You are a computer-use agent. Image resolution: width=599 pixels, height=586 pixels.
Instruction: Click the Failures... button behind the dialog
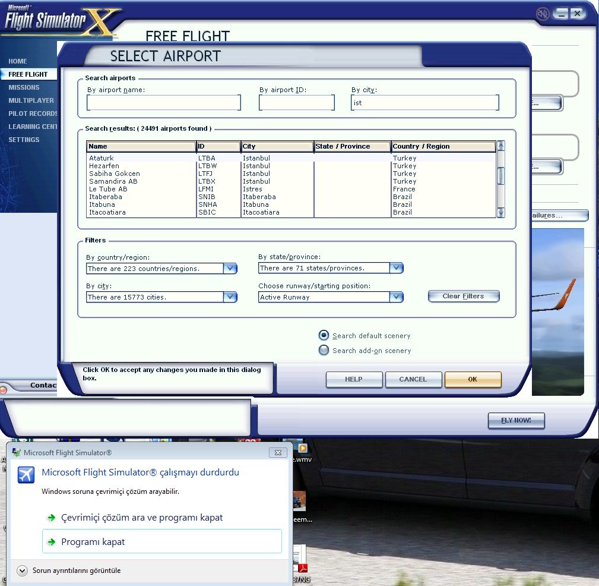tap(559, 215)
